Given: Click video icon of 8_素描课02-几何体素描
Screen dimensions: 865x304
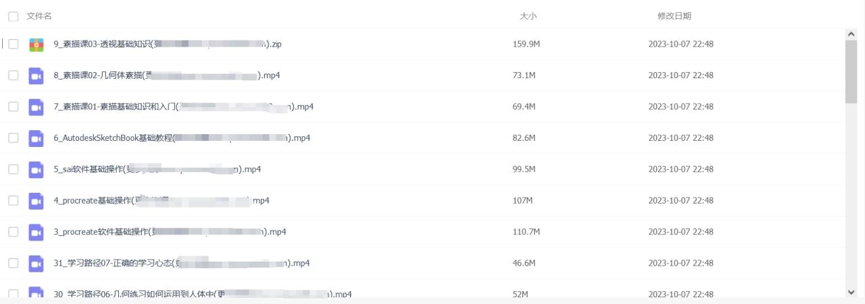Looking at the screenshot, I should point(36,75).
